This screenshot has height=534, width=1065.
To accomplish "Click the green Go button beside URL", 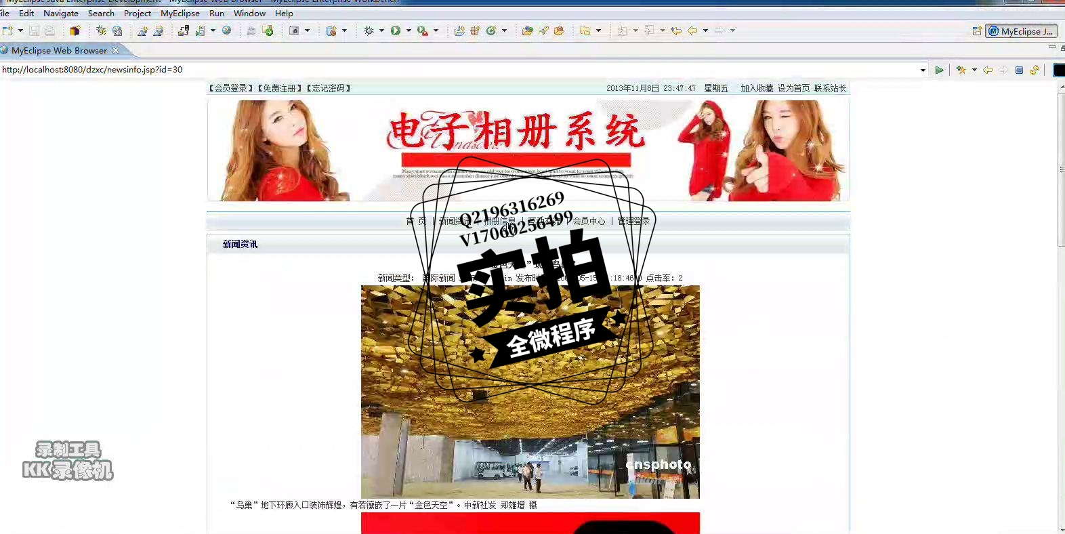I will click(x=939, y=70).
